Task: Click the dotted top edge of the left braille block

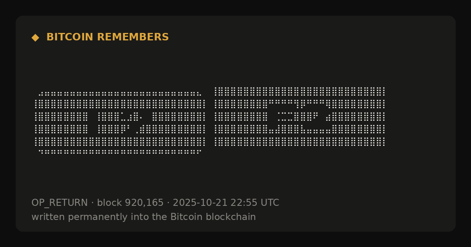Action: (x=120, y=94)
